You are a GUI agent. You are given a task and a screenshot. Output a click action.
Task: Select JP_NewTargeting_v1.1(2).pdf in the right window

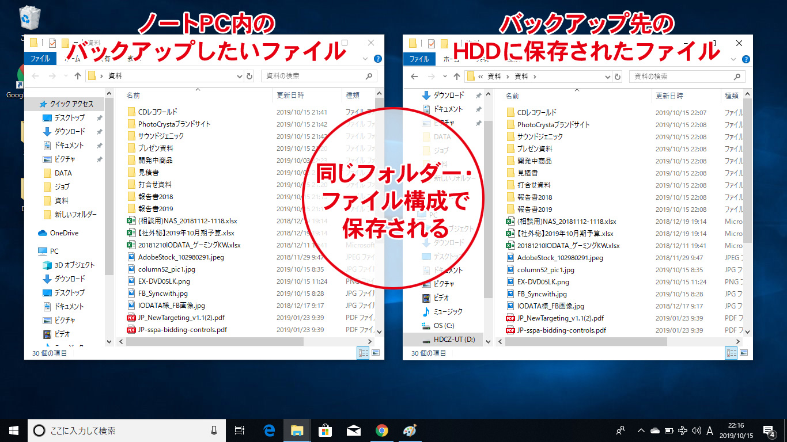(x=560, y=318)
